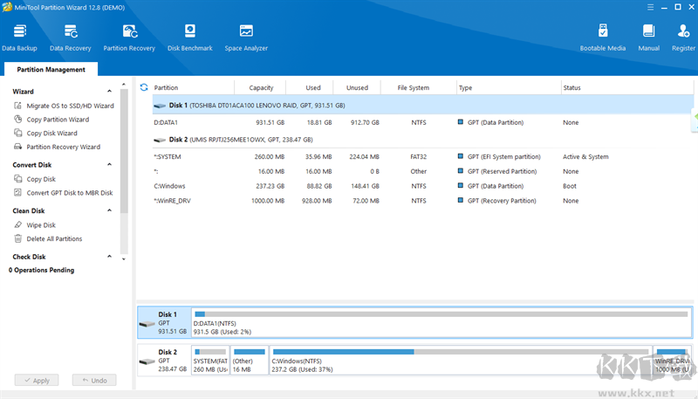
Task: Click the Apply button
Action: pos(38,381)
